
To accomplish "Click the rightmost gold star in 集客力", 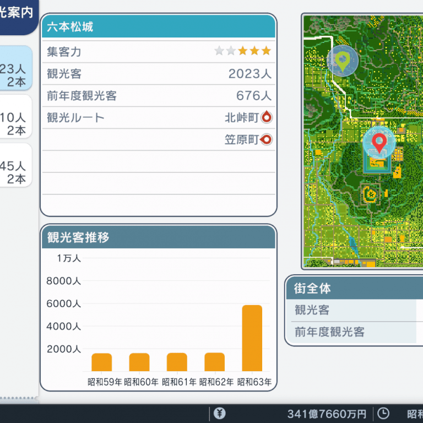I will coord(266,51).
